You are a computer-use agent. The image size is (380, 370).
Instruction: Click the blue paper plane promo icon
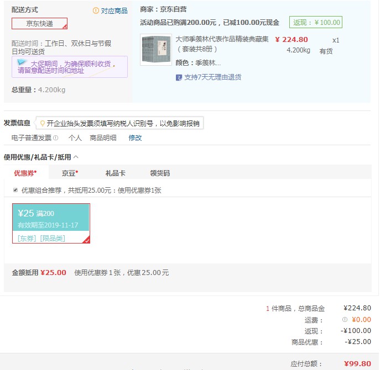22,62
